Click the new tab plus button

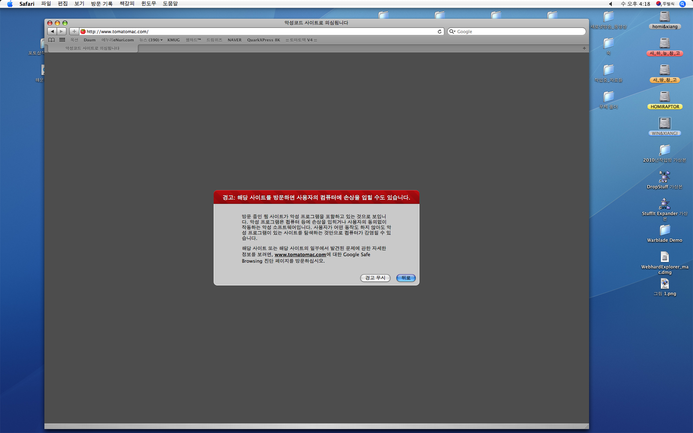[584, 48]
